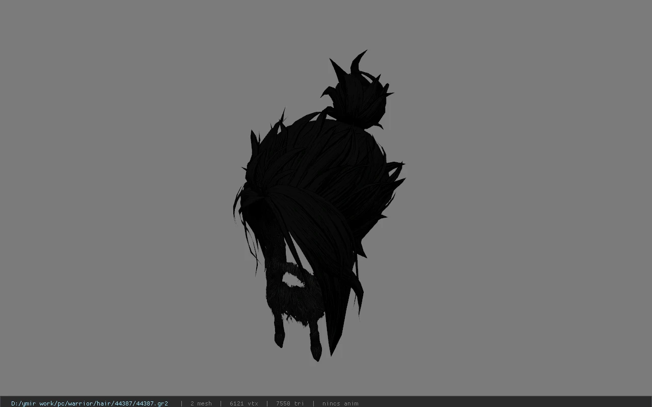The image size is (652, 407).
Task: Click the '7550 tri' triangle count
Action: [290, 403]
